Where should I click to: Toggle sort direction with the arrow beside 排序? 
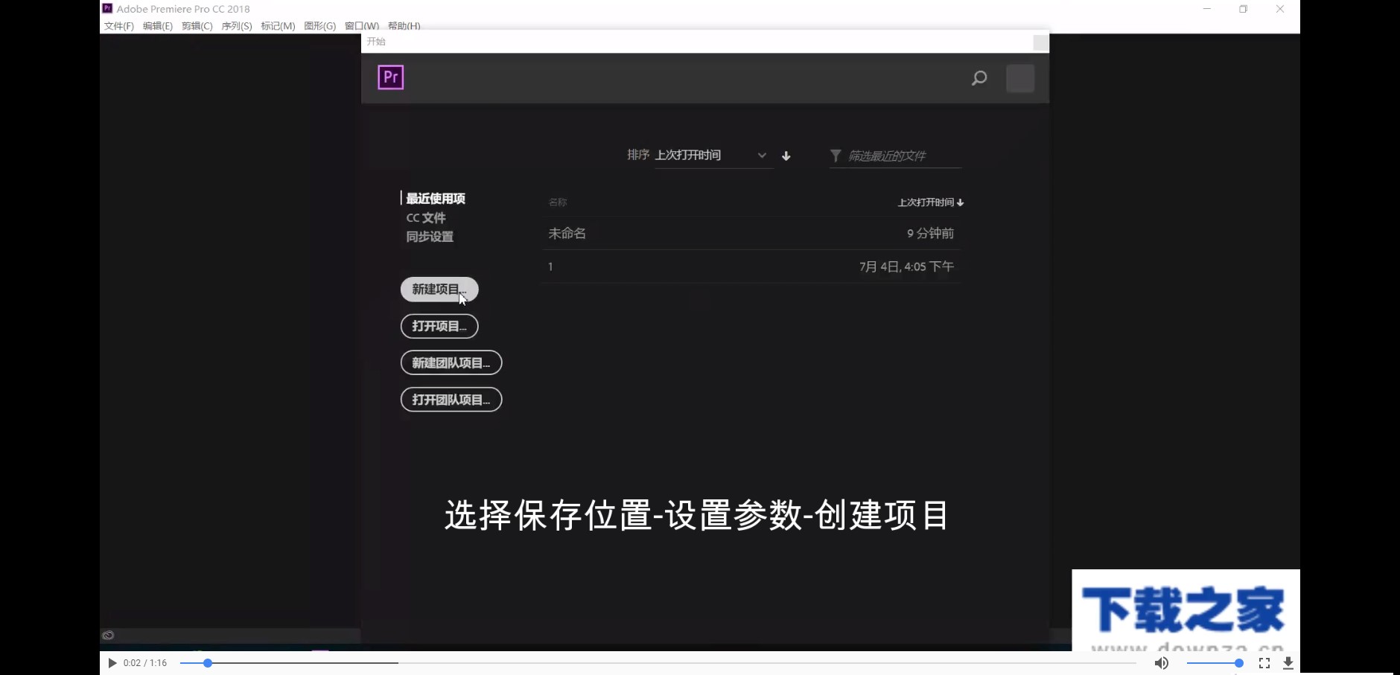(786, 156)
